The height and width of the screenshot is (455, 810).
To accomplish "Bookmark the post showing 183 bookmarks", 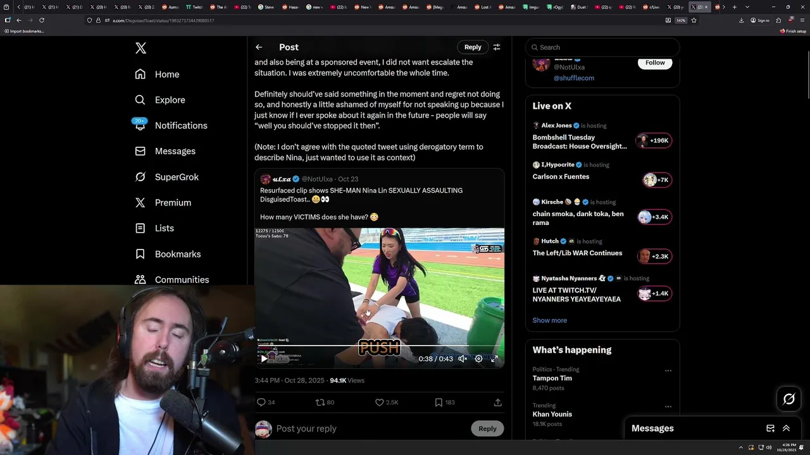I will 444,402.
